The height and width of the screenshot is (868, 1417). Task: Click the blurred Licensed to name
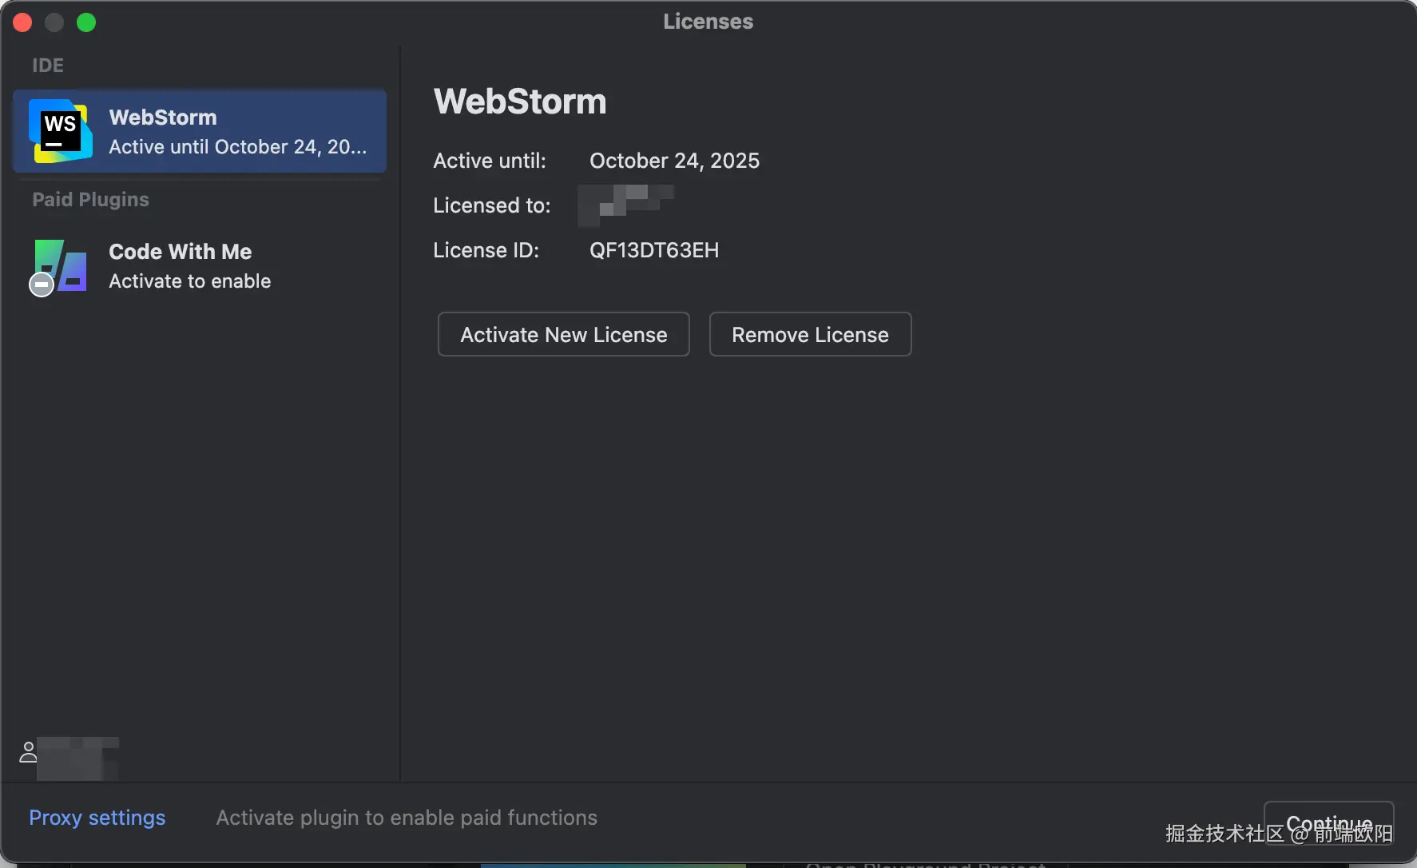click(x=626, y=205)
